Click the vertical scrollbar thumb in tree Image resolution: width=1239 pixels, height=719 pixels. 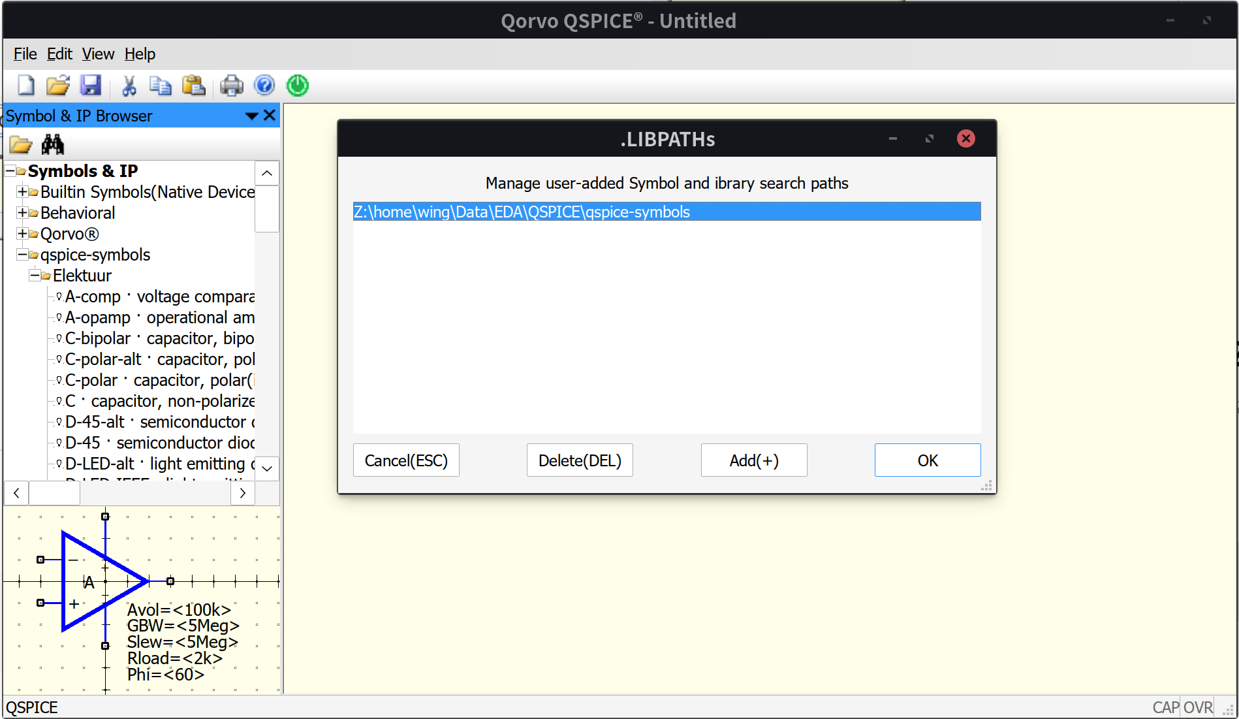(x=267, y=209)
